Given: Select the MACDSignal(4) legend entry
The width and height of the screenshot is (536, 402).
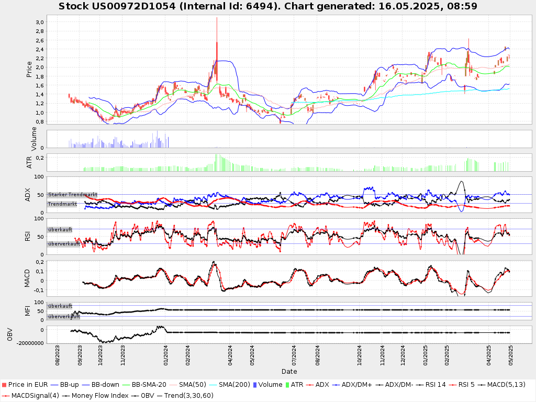Looking at the screenshot, I should pos(30,396).
